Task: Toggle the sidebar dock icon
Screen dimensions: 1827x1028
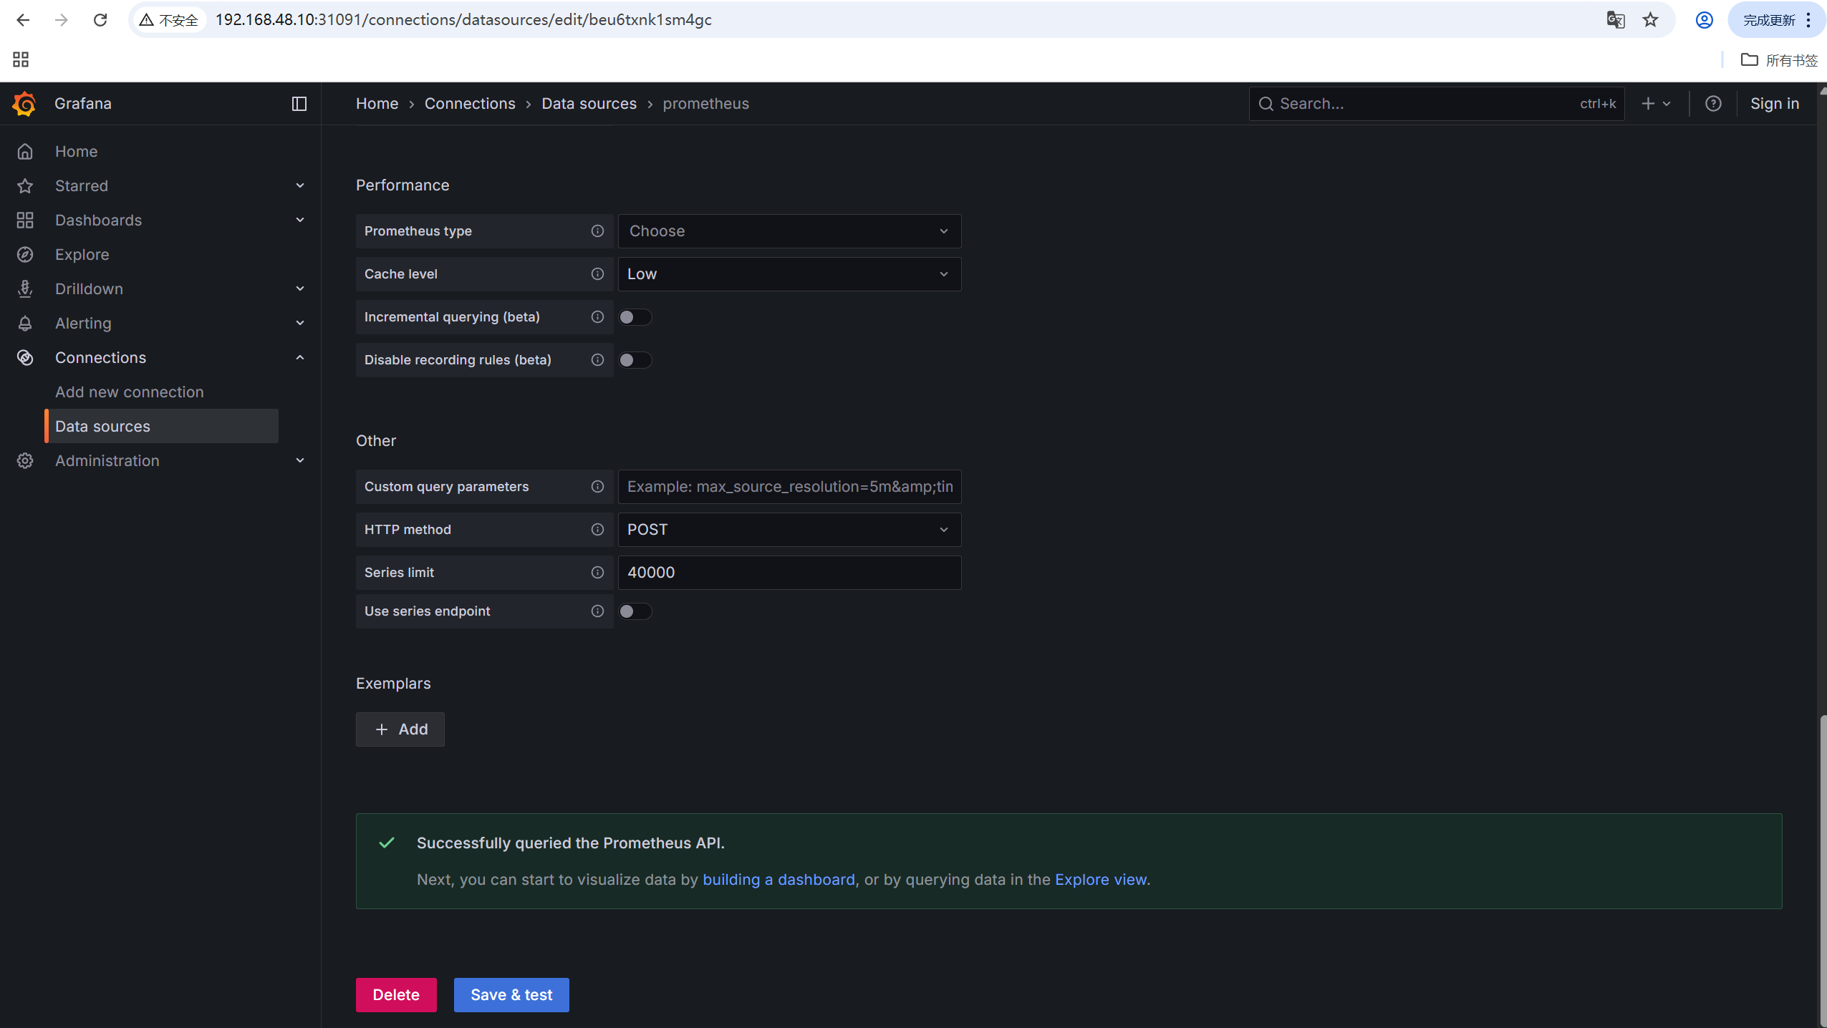Action: coord(299,104)
